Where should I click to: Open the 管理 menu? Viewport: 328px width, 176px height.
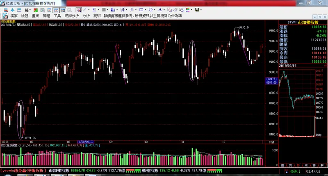(46, 16)
